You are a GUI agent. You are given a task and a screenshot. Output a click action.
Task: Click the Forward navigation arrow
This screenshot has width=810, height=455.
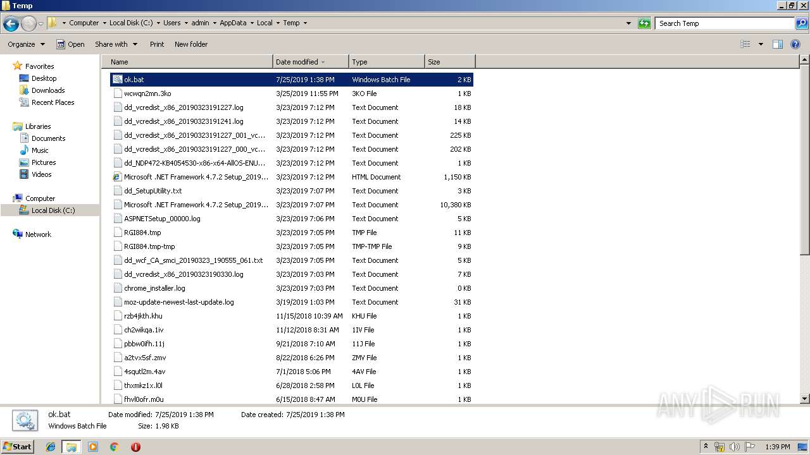28,23
